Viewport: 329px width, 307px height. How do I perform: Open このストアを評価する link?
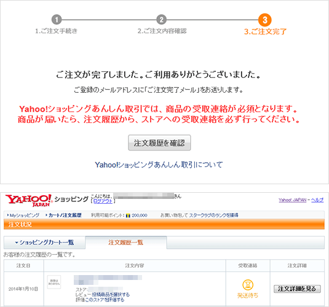pos(105,300)
